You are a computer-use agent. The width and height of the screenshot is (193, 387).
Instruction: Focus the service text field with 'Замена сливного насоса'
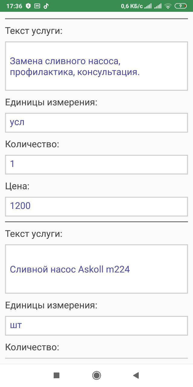(x=96, y=66)
